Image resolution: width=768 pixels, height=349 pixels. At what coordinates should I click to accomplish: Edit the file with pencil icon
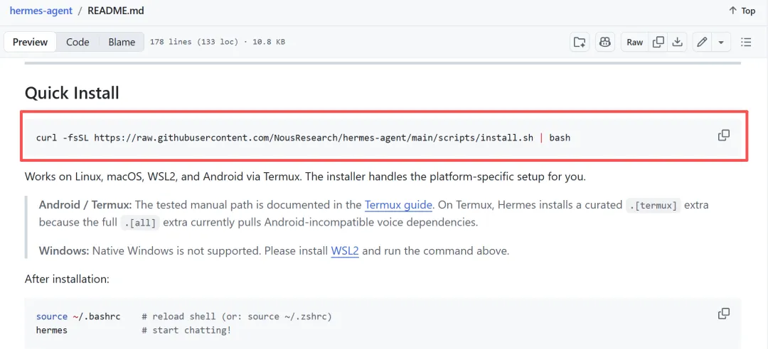702,42
